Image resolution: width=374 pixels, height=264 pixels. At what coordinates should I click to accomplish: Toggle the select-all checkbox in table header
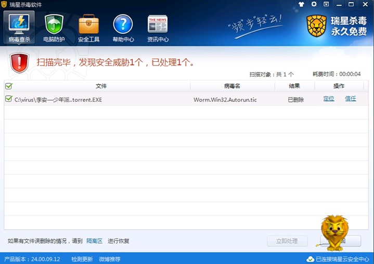tap(8, 86)
